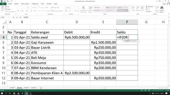Switch to Sheet1 tab
Viewport: 170px width, 95px height.
(12, 88)
